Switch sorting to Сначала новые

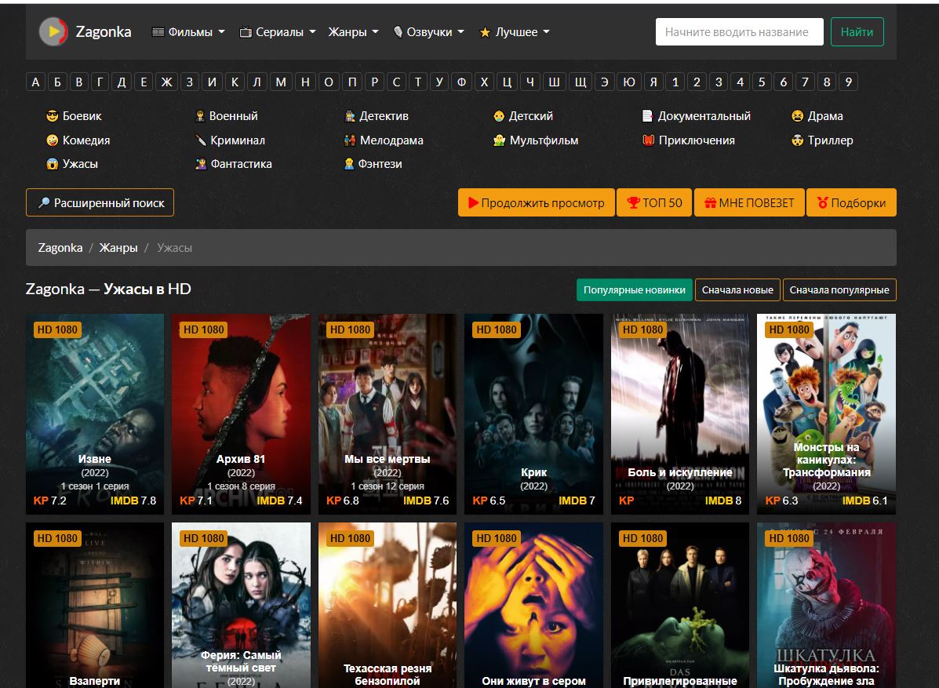pos(737,289)
